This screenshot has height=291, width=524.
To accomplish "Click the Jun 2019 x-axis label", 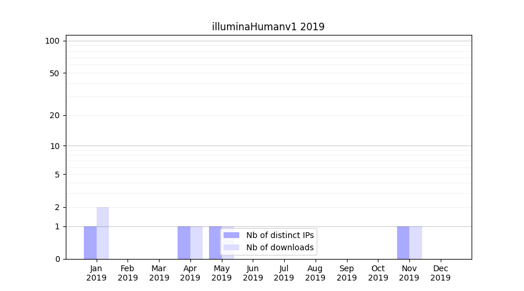I will (x=253, y=273).
